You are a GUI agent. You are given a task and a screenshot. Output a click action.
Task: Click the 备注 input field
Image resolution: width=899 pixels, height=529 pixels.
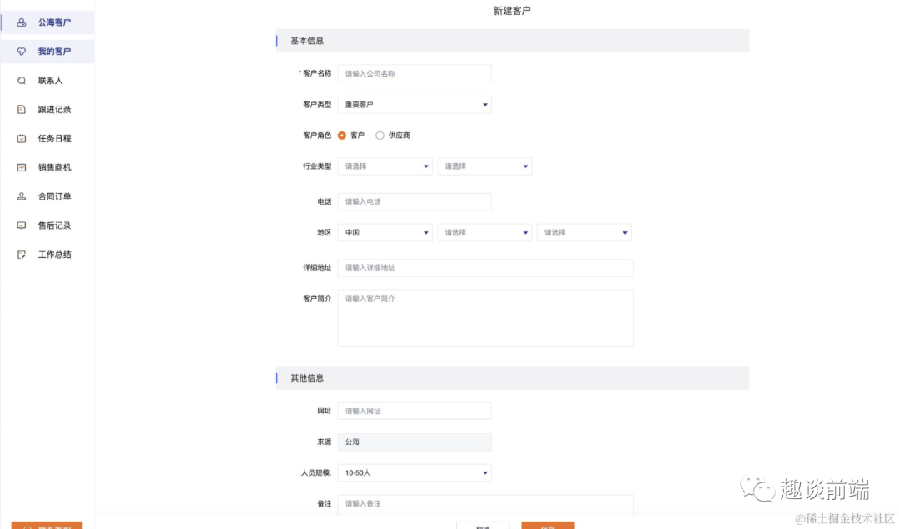point(485,504)
